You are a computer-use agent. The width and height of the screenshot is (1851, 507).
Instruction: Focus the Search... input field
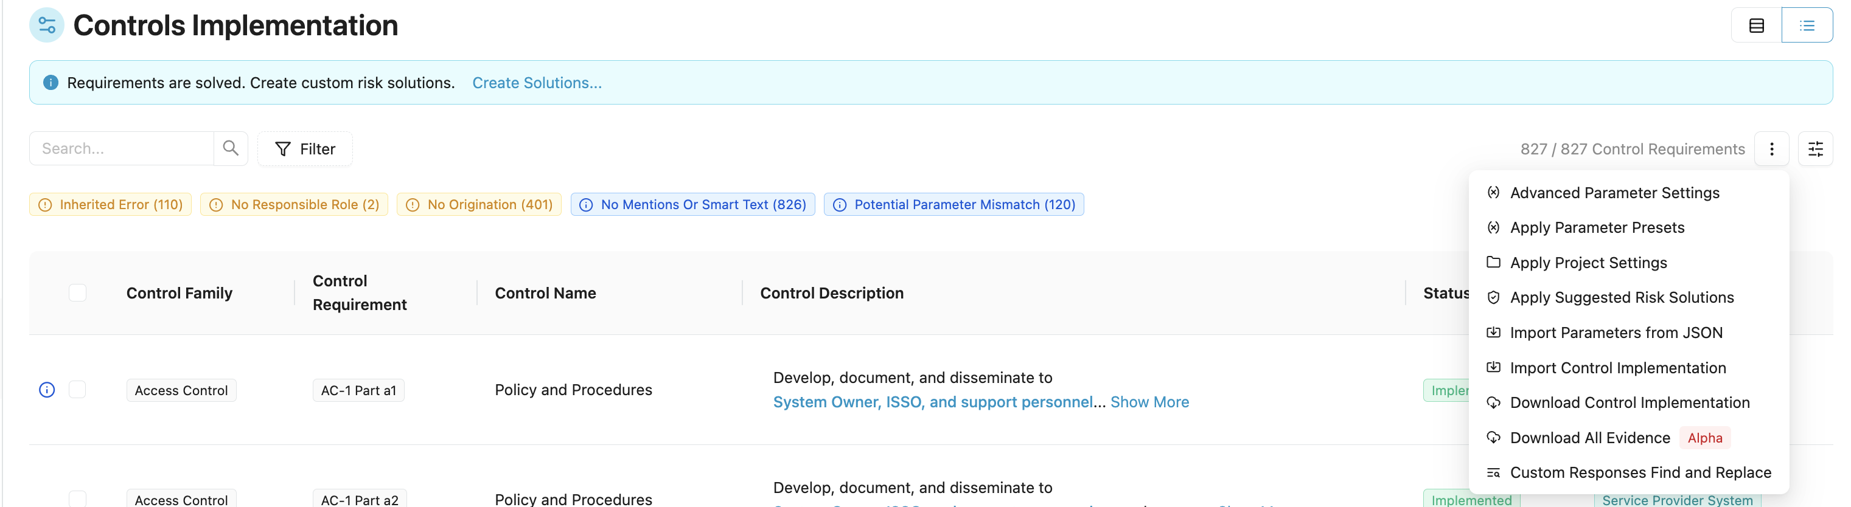(122, 149)
